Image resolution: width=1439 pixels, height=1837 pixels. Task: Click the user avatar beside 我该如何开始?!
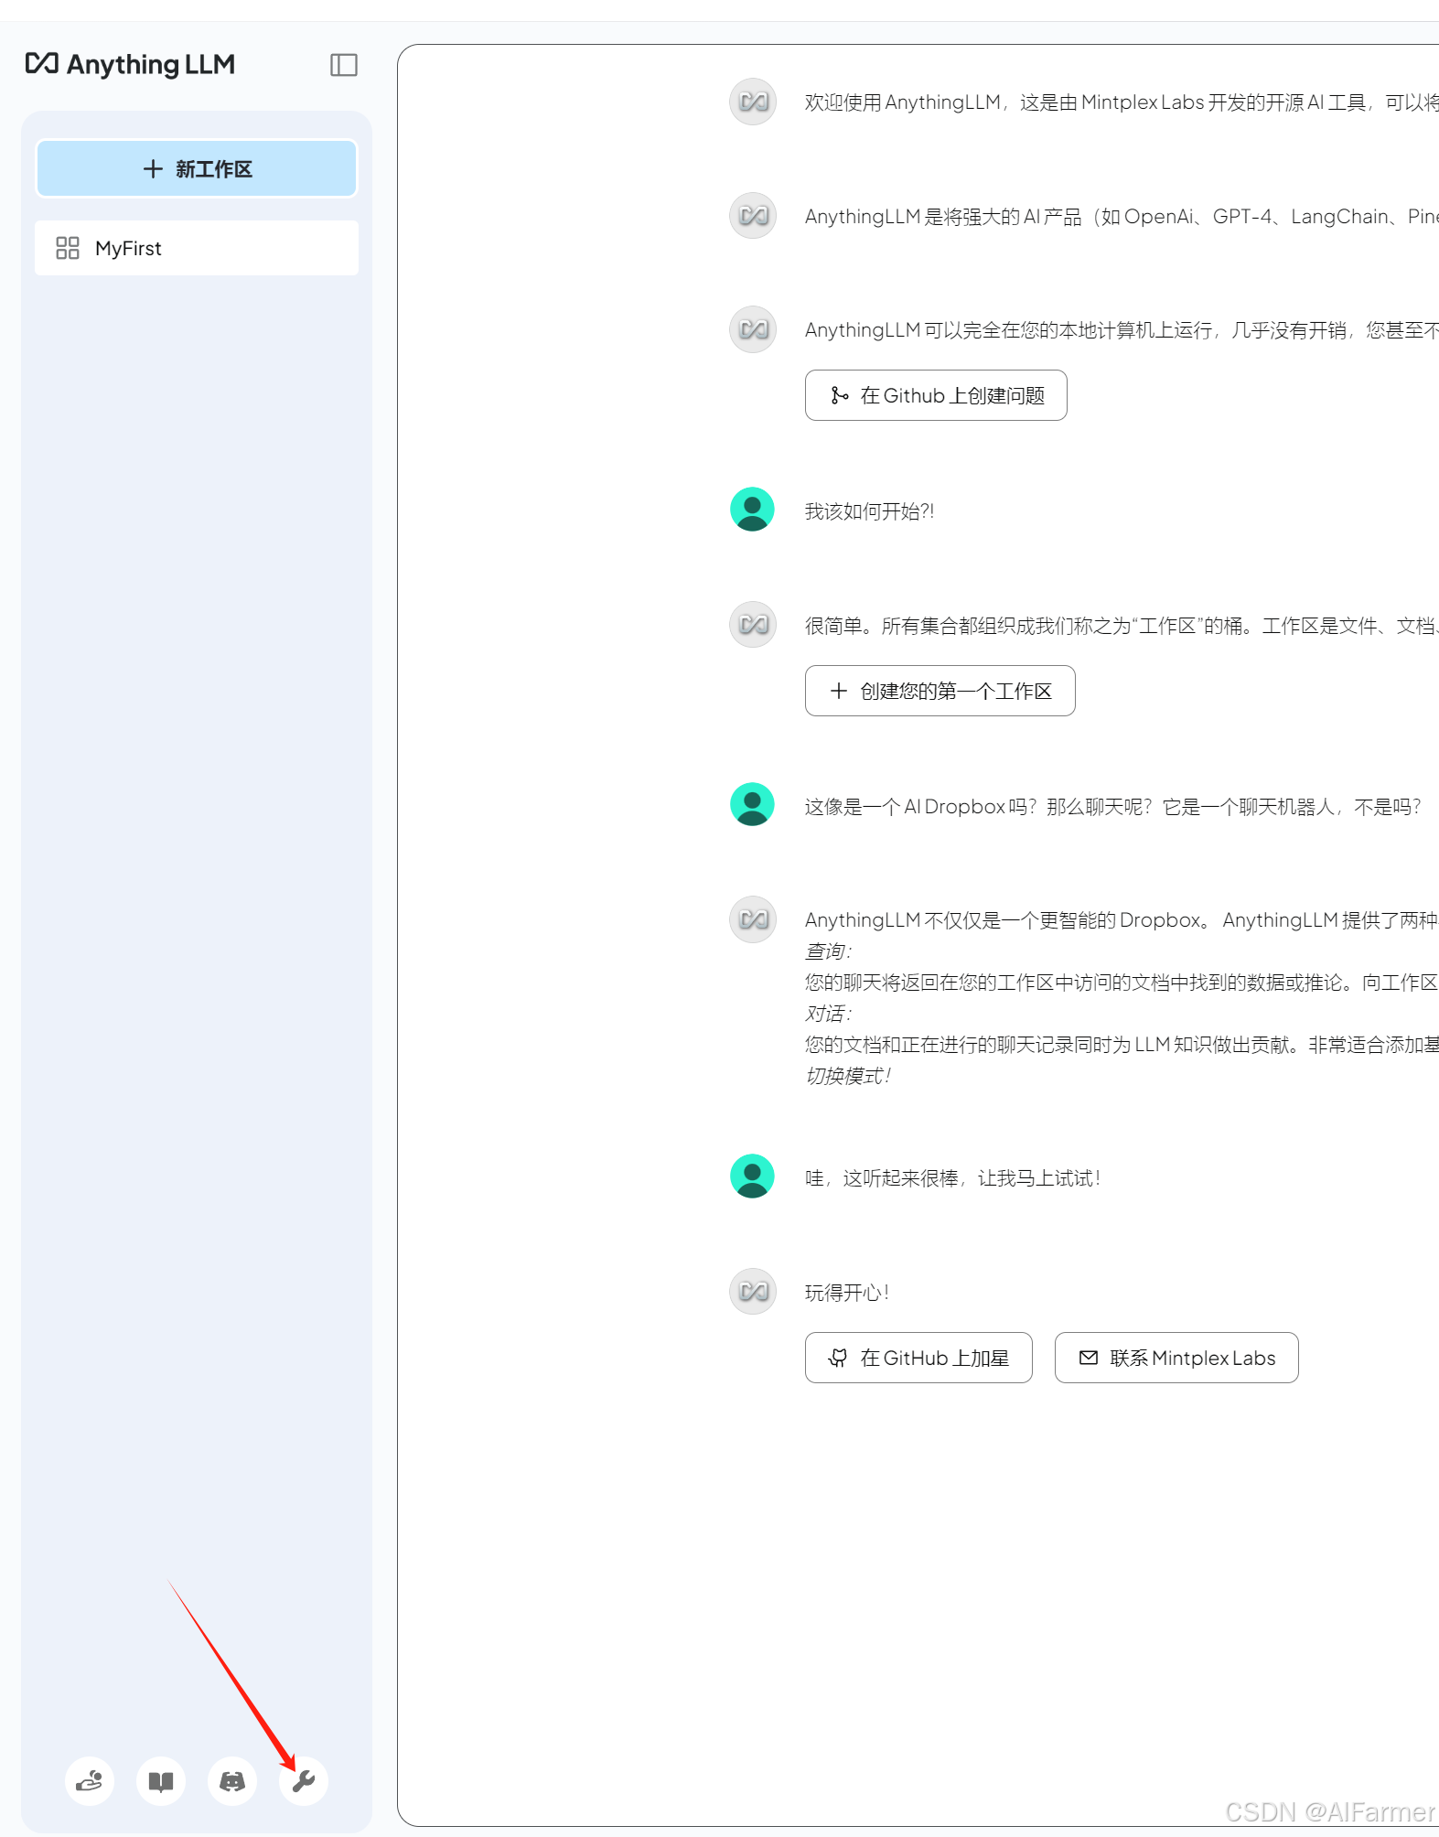click(752, 510)
